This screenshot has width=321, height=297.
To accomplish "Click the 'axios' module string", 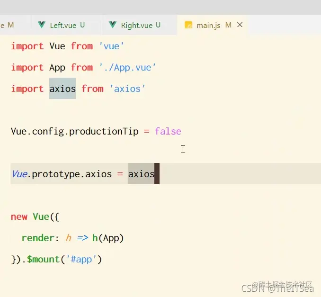I will (x=127, y=89).
